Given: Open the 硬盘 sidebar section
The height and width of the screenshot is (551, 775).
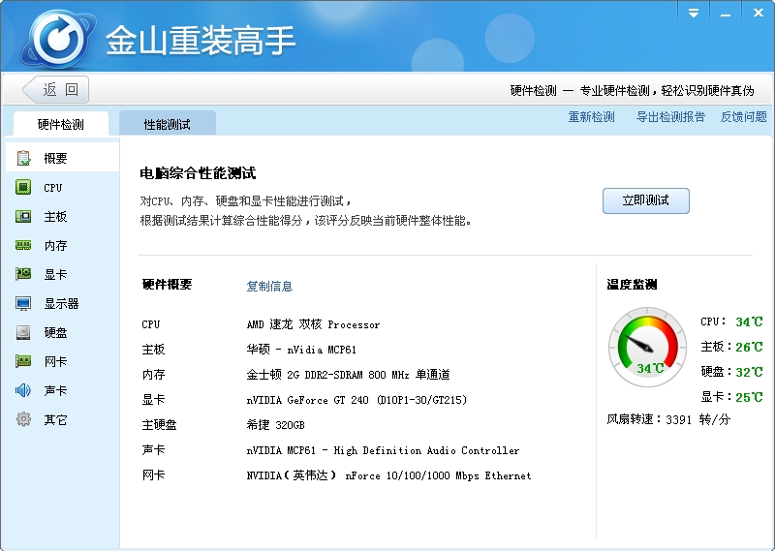Looking at the screenshot, I should (62, 332).
